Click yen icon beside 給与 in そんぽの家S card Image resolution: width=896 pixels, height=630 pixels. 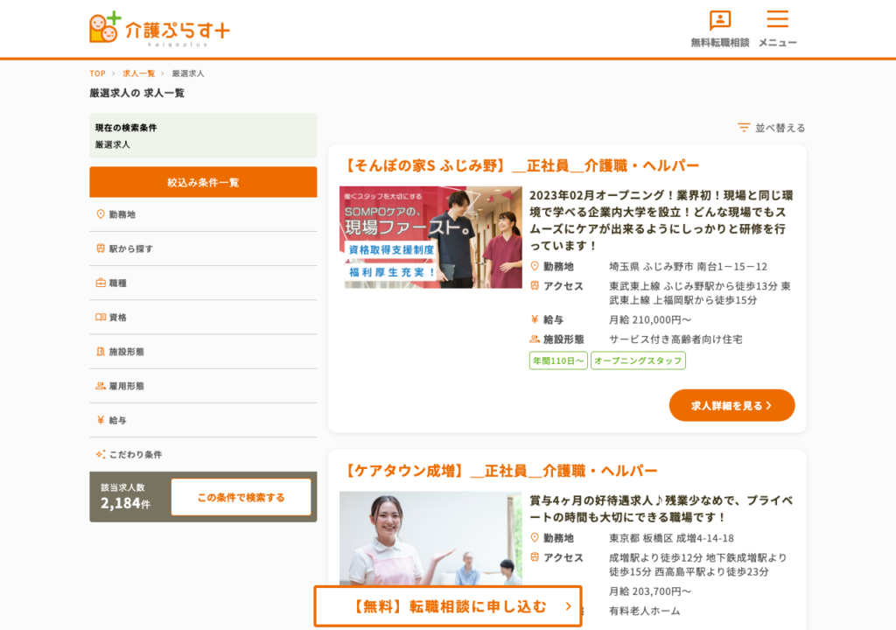click(x=535, y=319)
